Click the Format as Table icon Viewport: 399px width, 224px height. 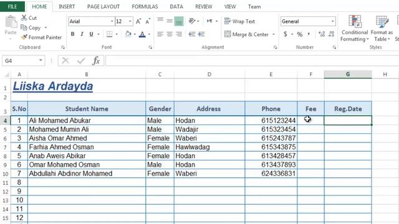(x=382, y=21)
